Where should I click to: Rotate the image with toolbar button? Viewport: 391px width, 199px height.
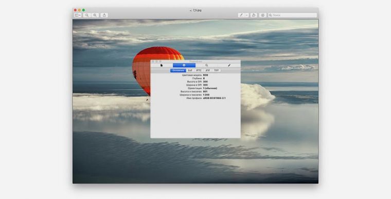tap(254, 15)
